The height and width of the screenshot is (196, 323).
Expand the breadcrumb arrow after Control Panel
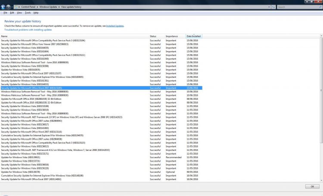37,7
